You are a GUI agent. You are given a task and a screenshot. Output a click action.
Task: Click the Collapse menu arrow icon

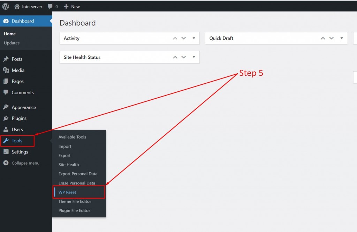[x=6, y=163]
